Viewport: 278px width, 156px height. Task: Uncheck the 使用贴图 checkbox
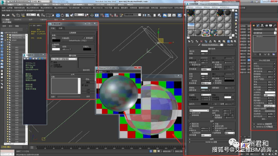tap(84, 38)
